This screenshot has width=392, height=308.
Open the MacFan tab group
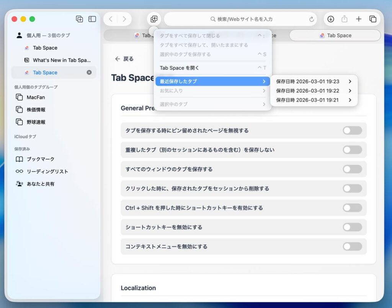tap(36, 97)
